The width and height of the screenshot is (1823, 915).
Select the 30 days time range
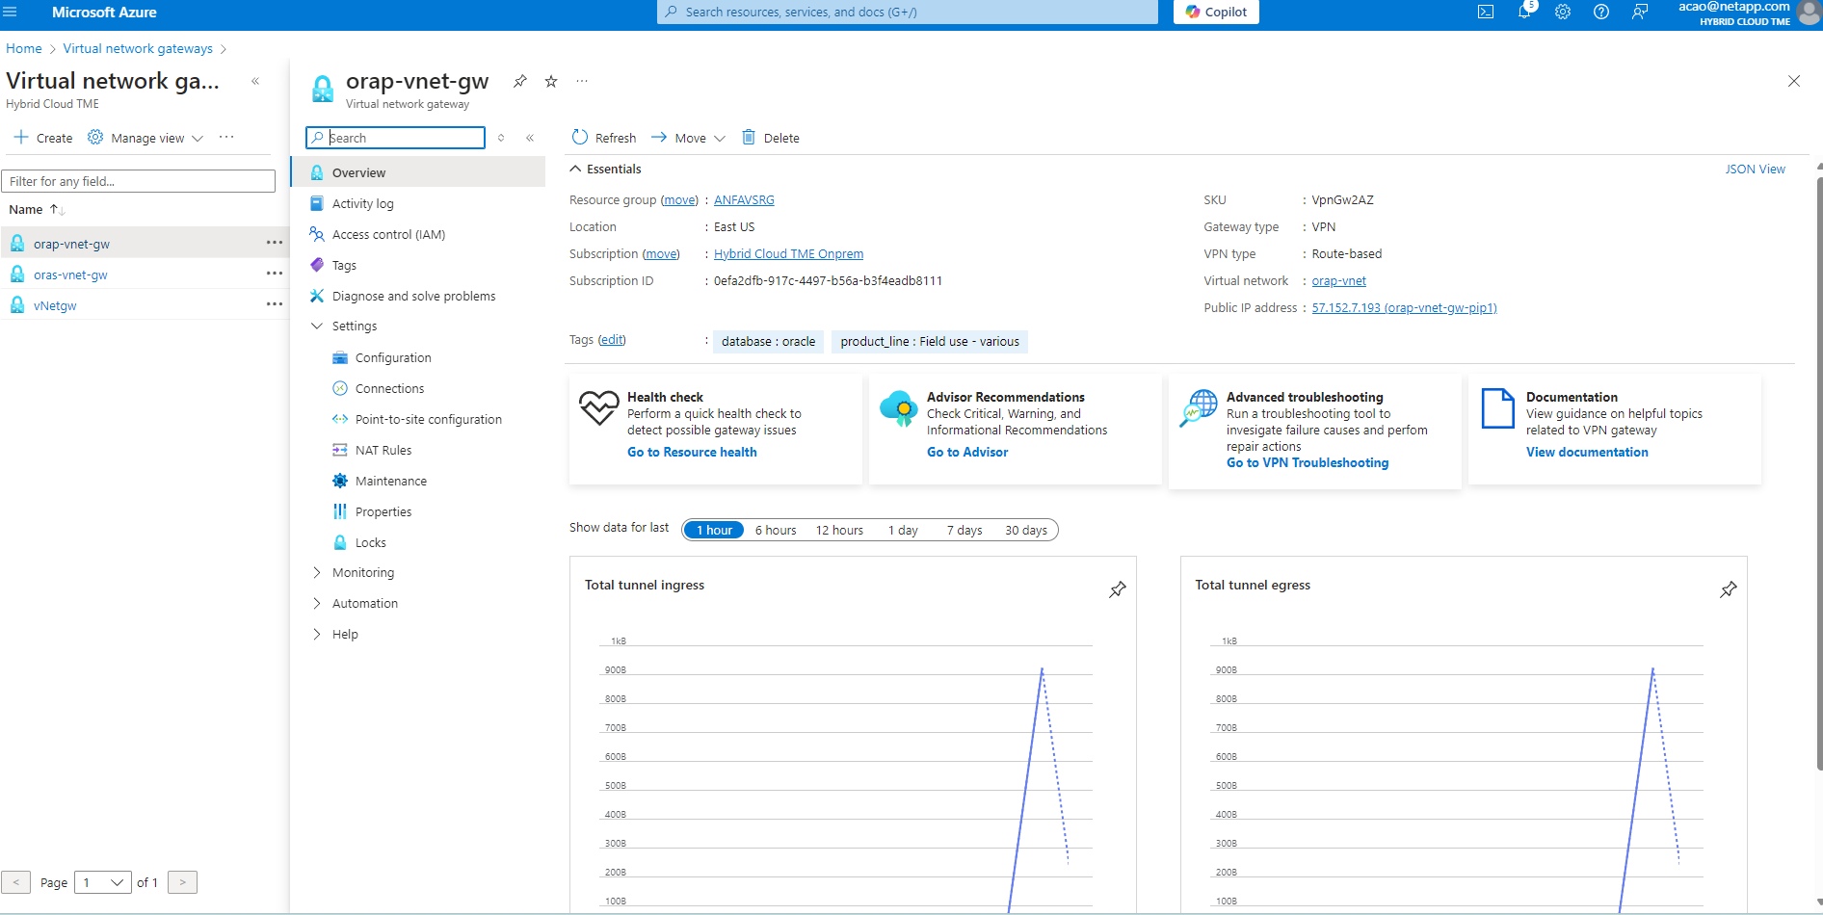1025,531
